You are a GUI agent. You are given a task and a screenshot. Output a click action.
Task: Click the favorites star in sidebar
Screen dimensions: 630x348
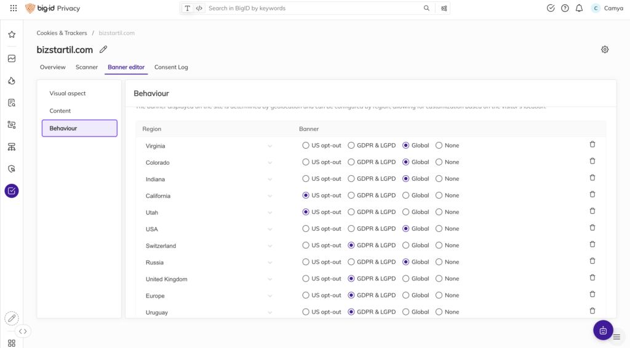tap(12, 35)
